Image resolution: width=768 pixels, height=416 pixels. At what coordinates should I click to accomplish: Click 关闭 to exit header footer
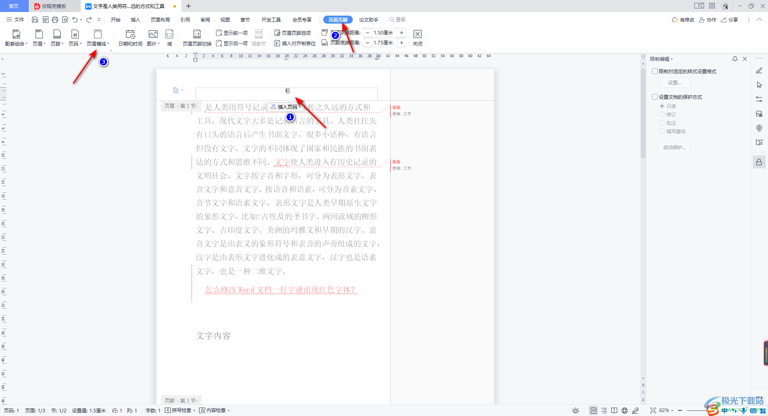tap(418, 38)
